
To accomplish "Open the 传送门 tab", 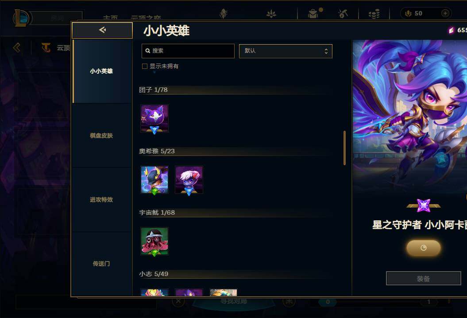I will pyautogui.click(x=101, y=264).
